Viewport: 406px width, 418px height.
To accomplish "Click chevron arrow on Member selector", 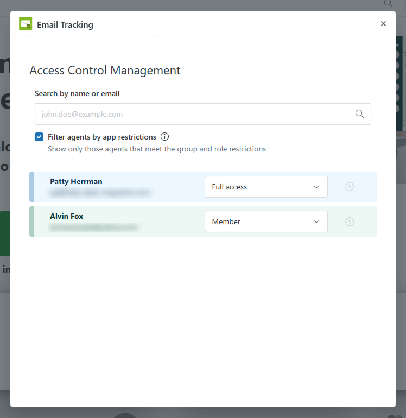I will pyautogui.click(x=316, y=221).
